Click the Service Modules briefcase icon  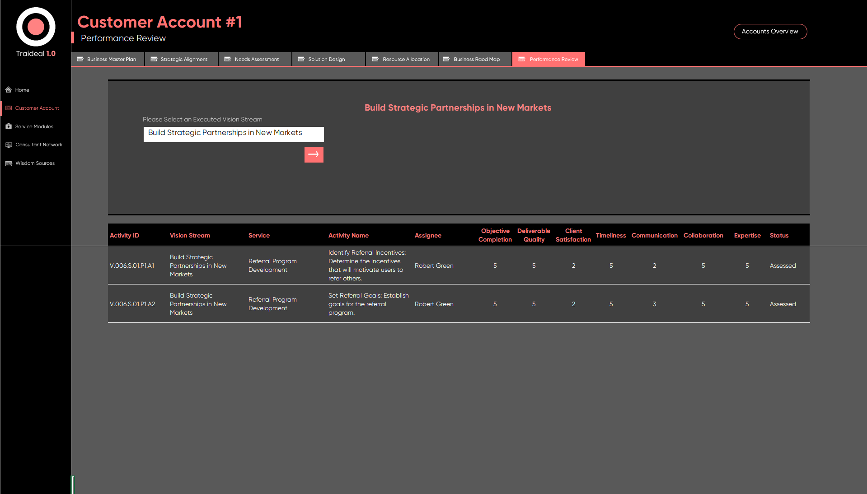click(x=9, y=126)
